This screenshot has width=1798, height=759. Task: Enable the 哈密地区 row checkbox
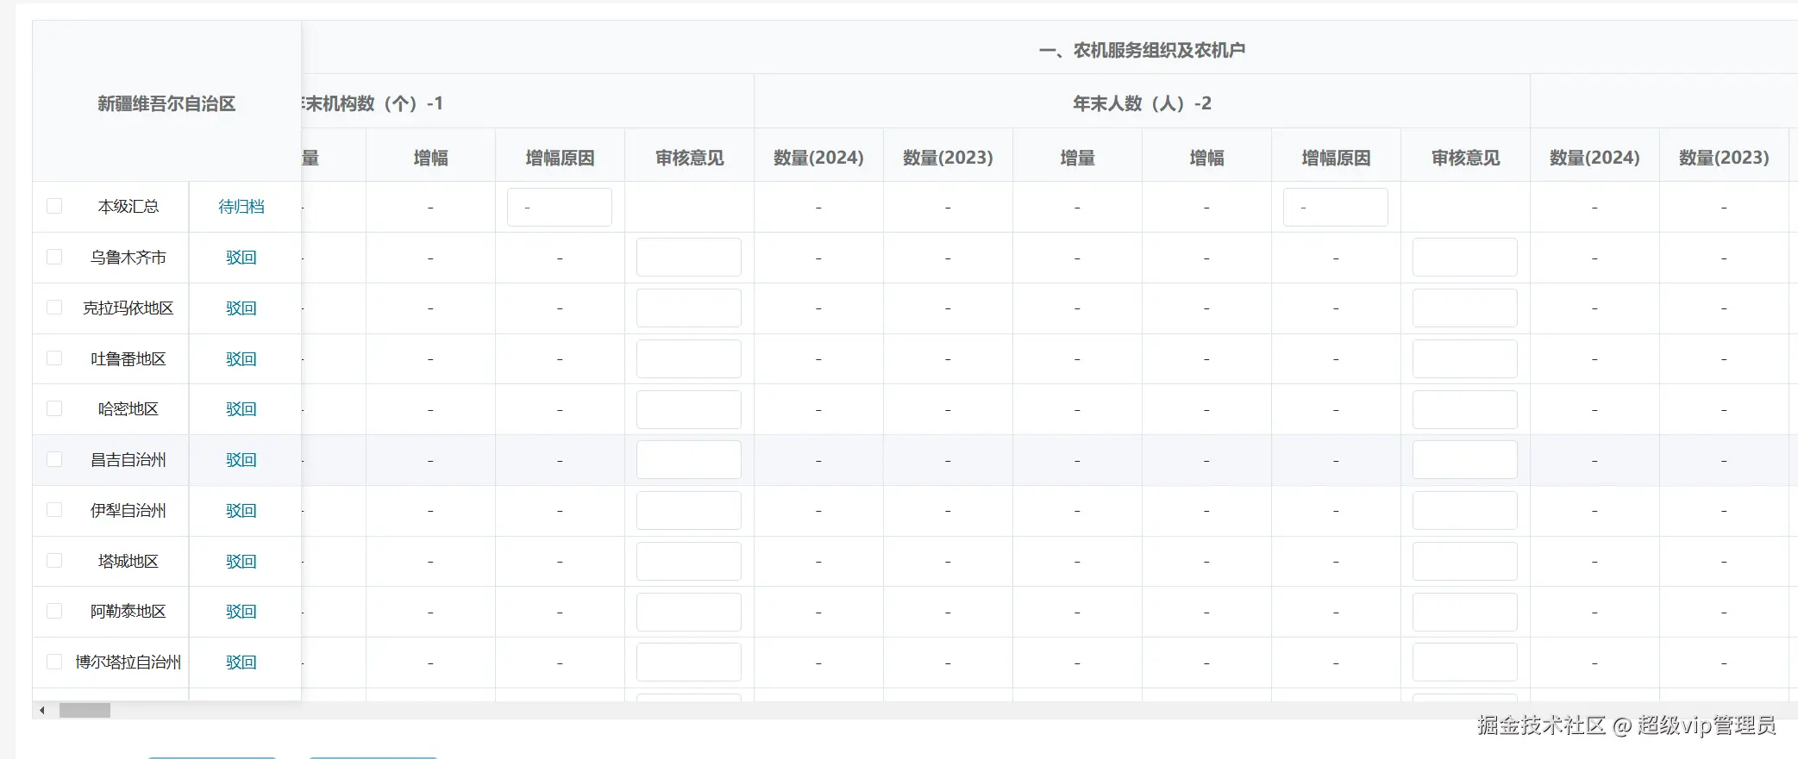[x=54, y=408]
